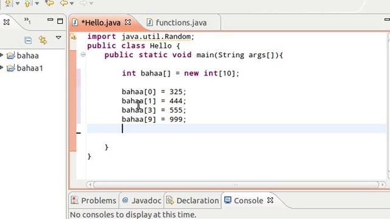Go to previous annotation in toolbar
Screen dimensions: 390x219
(28, 3)
